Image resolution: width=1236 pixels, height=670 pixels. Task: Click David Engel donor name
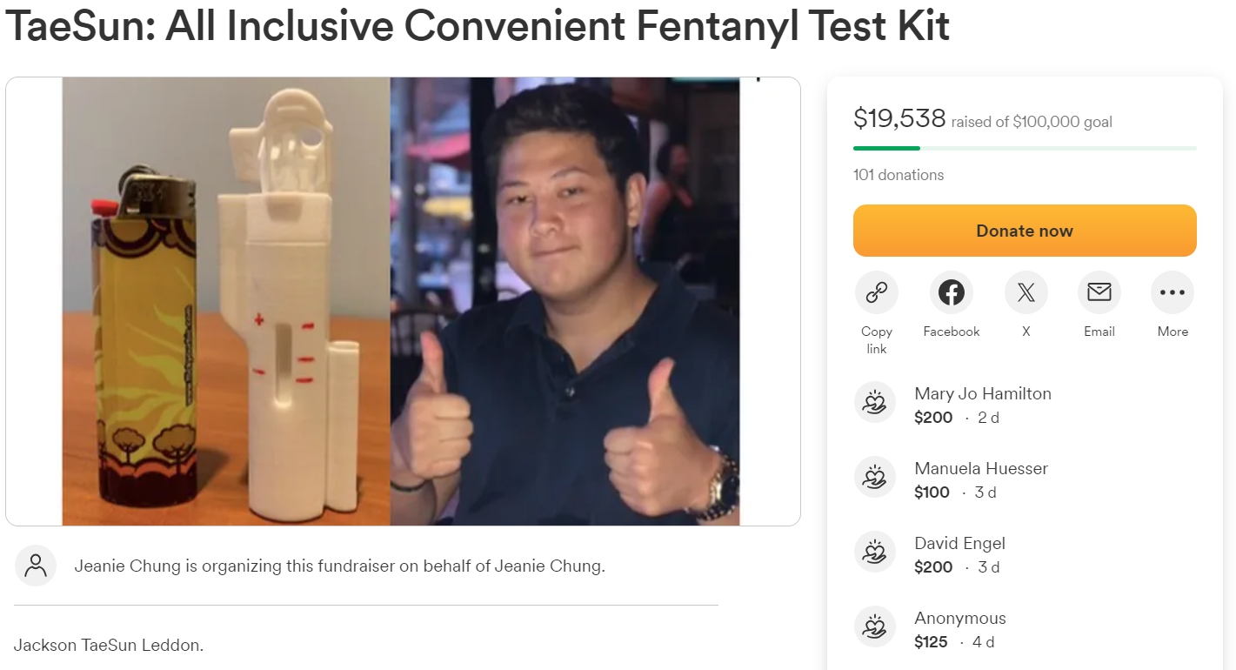(959, 543)
